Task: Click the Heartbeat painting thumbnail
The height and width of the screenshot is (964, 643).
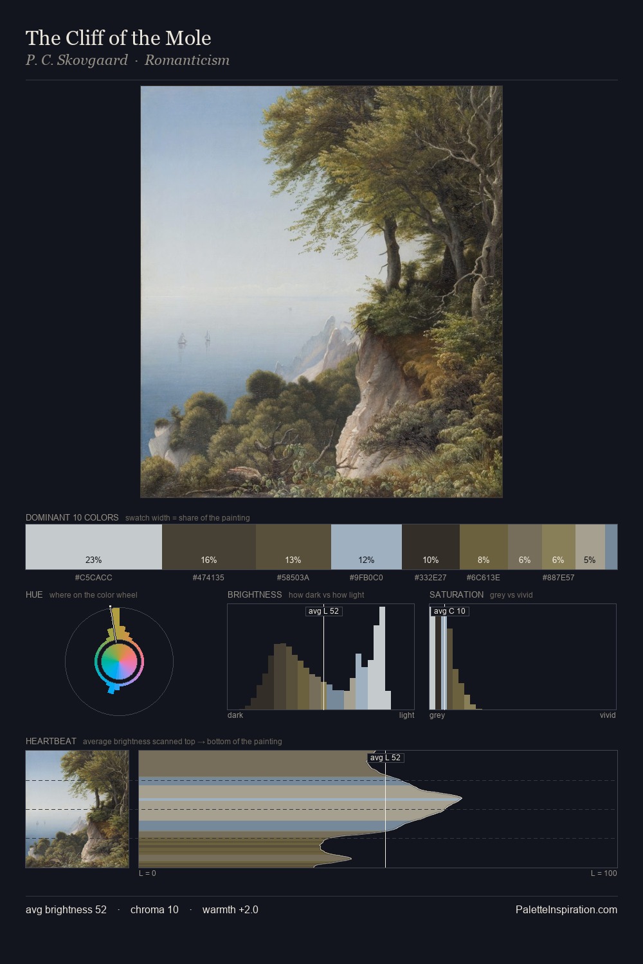Action: coord(77,809)
